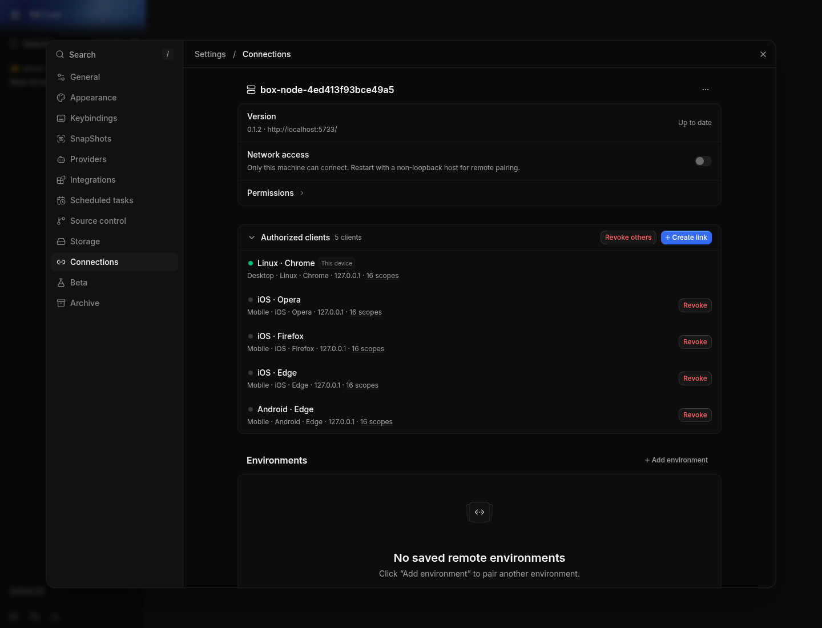
Task: Collapse the Authorized clients section
Action: tap(252, 237)
